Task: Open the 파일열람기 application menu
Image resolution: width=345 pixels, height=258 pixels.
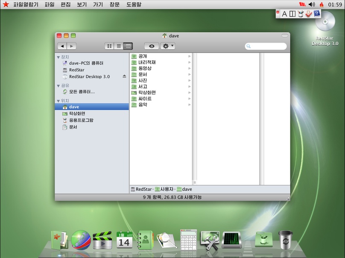Action: point(26,4)
